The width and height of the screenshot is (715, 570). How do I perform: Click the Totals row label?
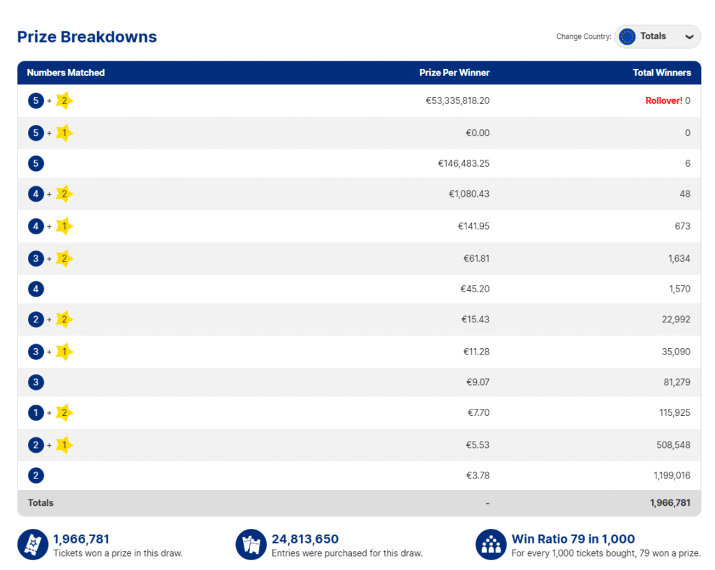(x=40, y=503)
